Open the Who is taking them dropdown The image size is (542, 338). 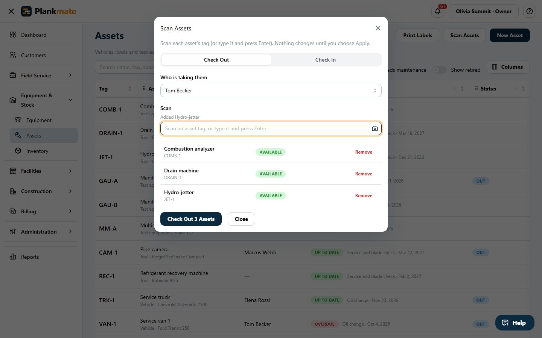(271, 91)
